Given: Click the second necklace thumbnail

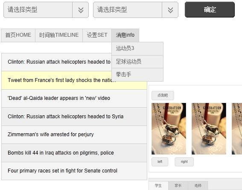Looking at the screenshot, I should click(x=209, y=129).
